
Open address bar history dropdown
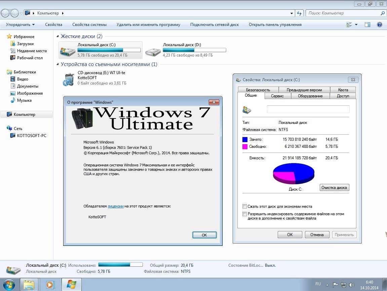coord(292,13)
